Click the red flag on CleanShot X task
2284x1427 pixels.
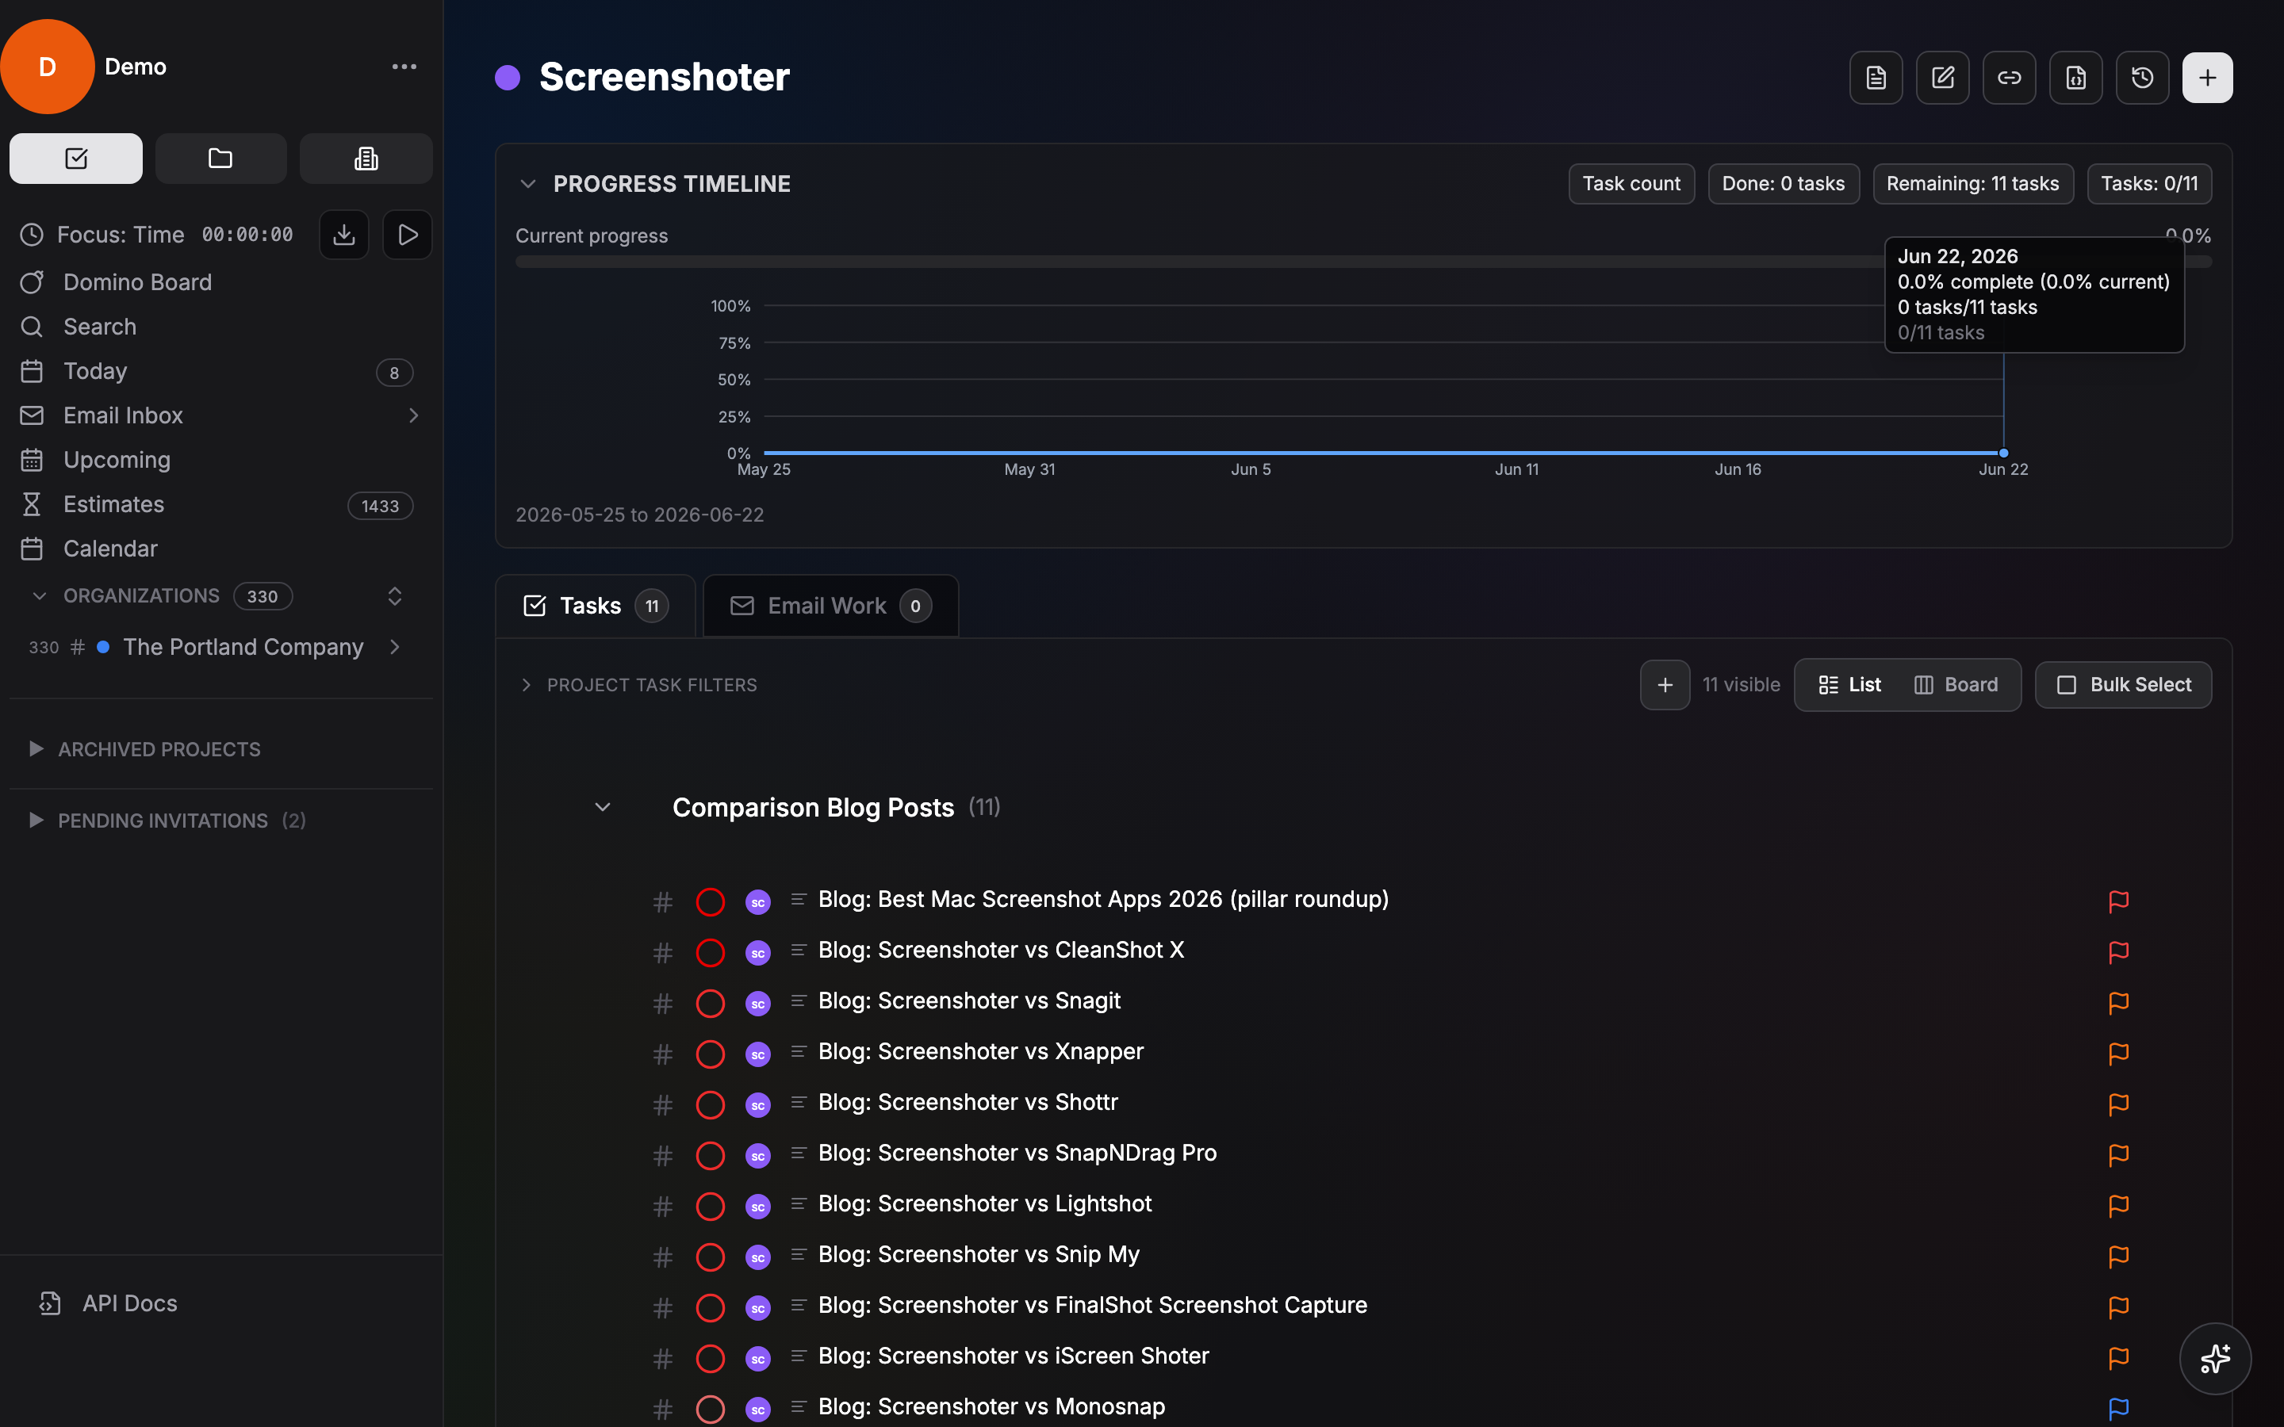coord(2119,952)
